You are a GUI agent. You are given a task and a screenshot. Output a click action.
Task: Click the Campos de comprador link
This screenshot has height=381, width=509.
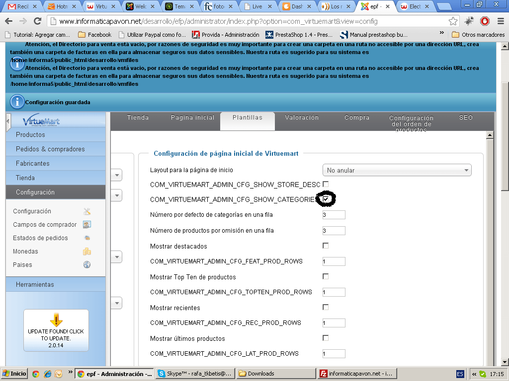[x=45, y=225]
